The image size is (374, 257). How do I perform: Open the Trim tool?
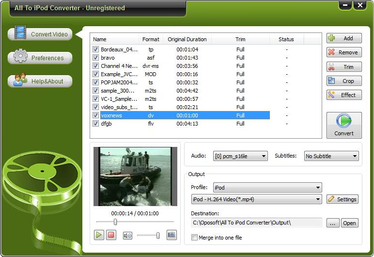point(344,67)
